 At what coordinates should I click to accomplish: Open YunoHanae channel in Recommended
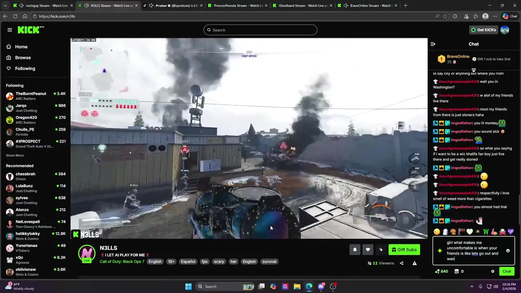35,248
